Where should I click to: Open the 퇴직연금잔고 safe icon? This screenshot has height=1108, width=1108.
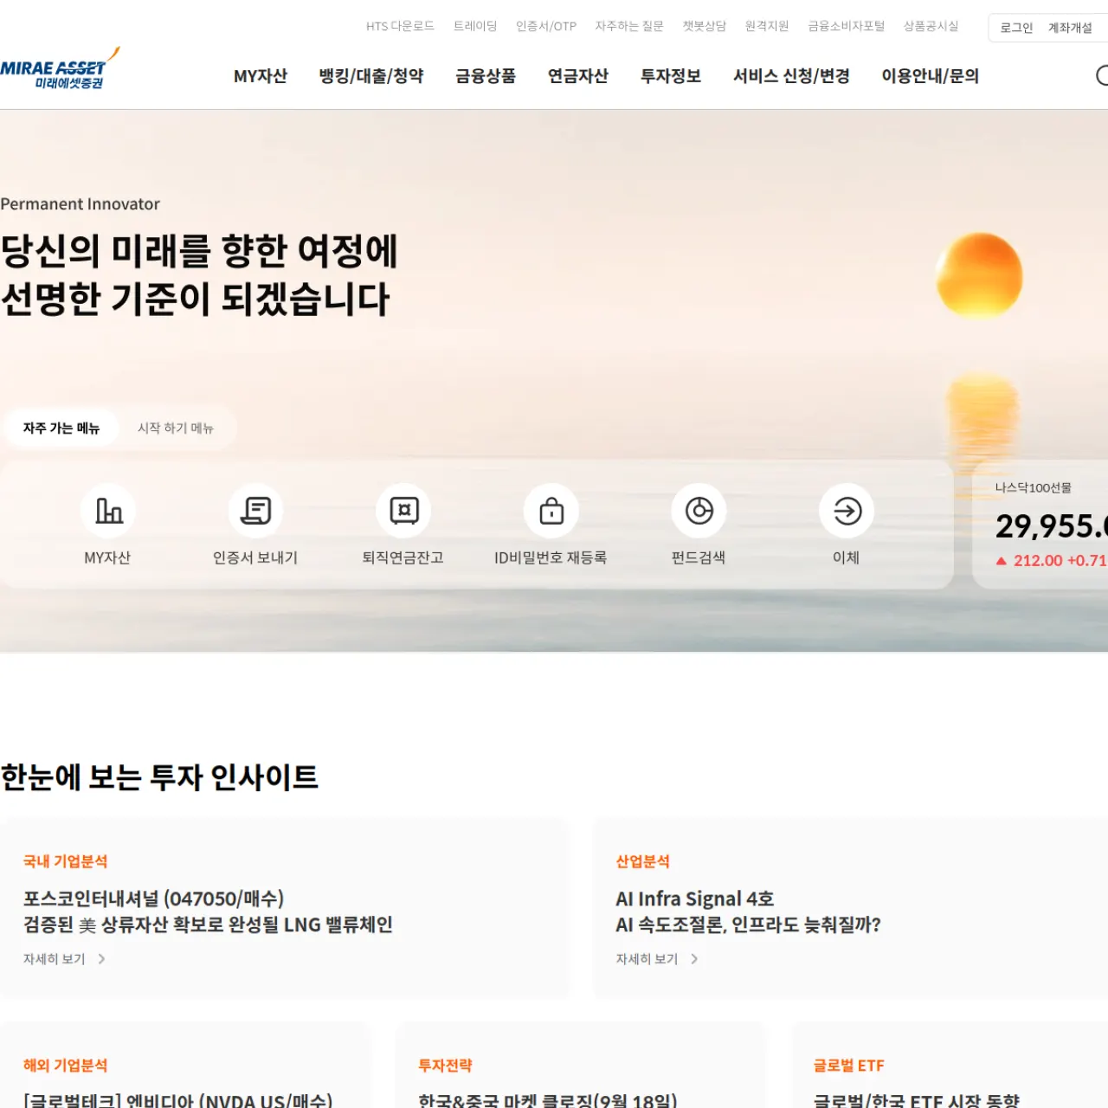tap(403, 511)
